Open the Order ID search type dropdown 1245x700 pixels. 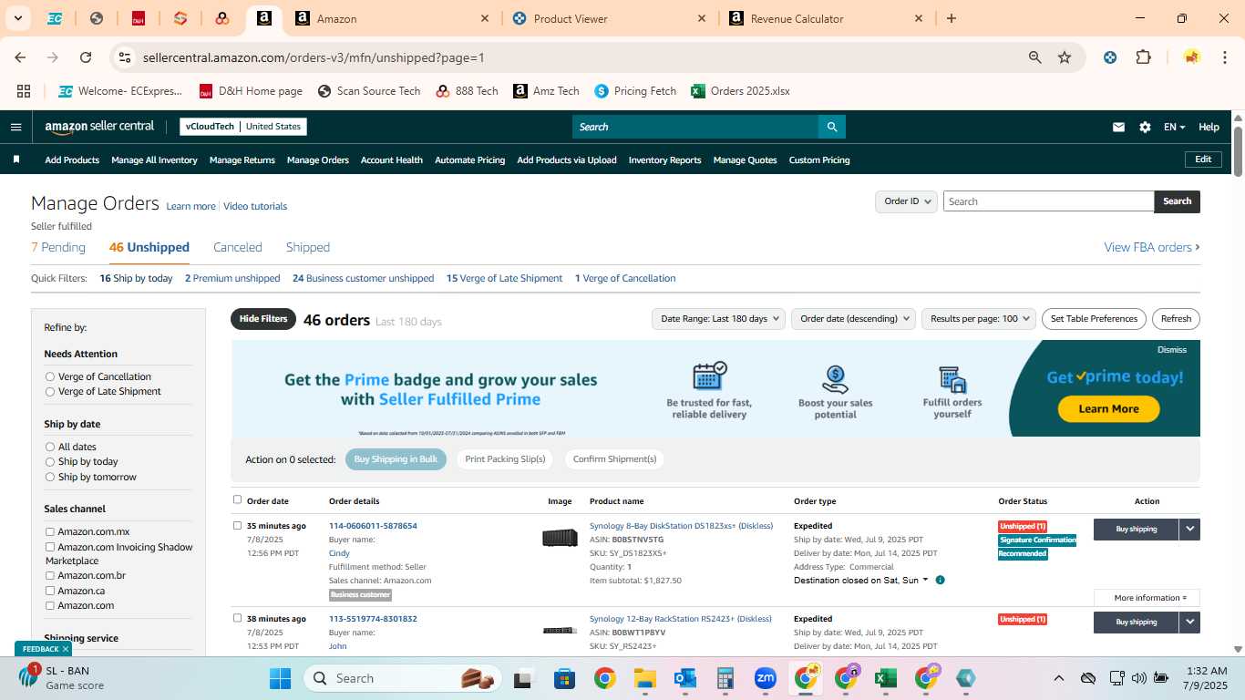(x=906, y=201)
